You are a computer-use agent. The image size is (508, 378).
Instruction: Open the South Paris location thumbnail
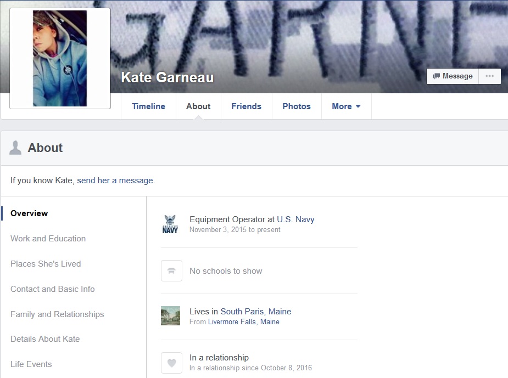170,316
